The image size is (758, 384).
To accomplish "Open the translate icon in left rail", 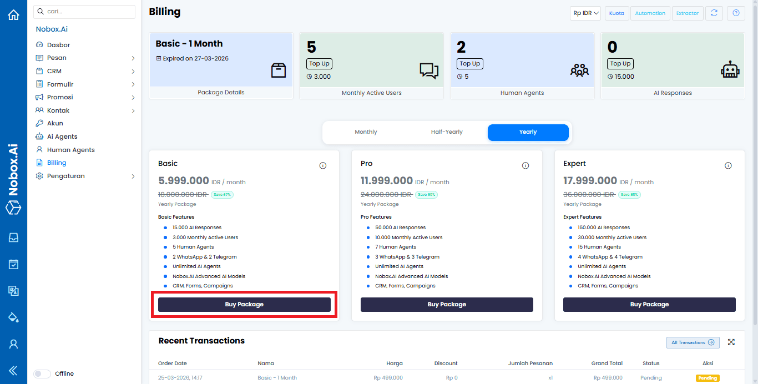I will [x=13, y=291].
